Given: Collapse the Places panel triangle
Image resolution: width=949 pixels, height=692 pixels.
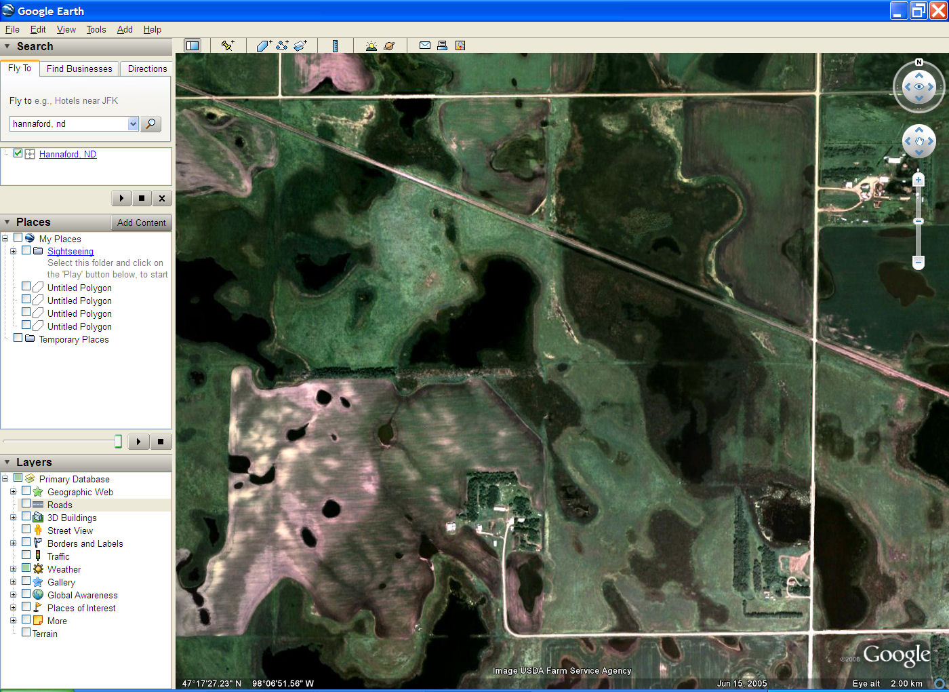Looking at the screenshot, I should (x=7, y=222).
